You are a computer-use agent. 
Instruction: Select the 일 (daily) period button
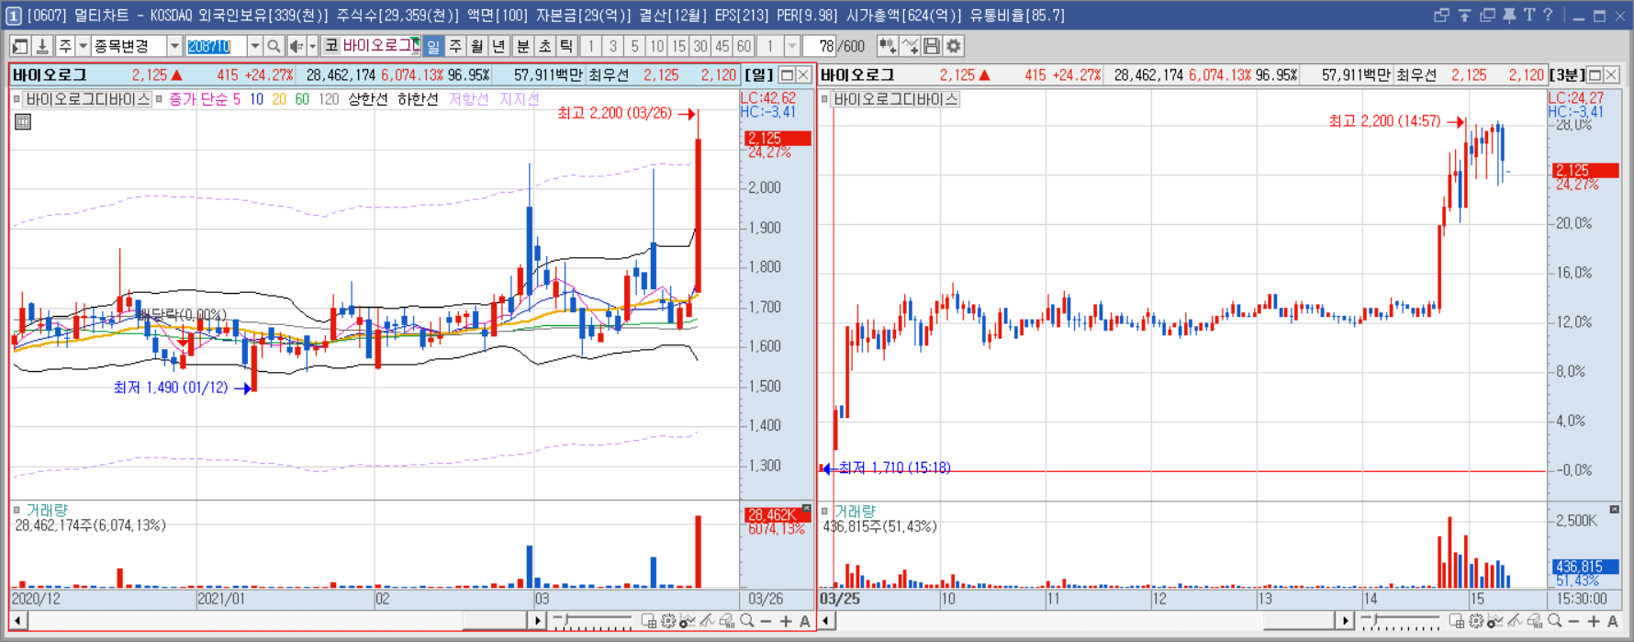click(x=433, y=46)
